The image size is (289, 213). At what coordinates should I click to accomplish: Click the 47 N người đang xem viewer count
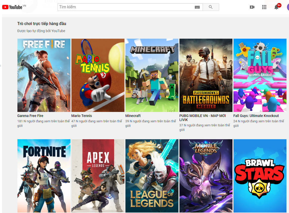click(97, 123)
